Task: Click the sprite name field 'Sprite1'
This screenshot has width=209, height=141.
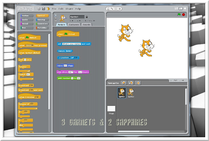Action: click(77, 17)
